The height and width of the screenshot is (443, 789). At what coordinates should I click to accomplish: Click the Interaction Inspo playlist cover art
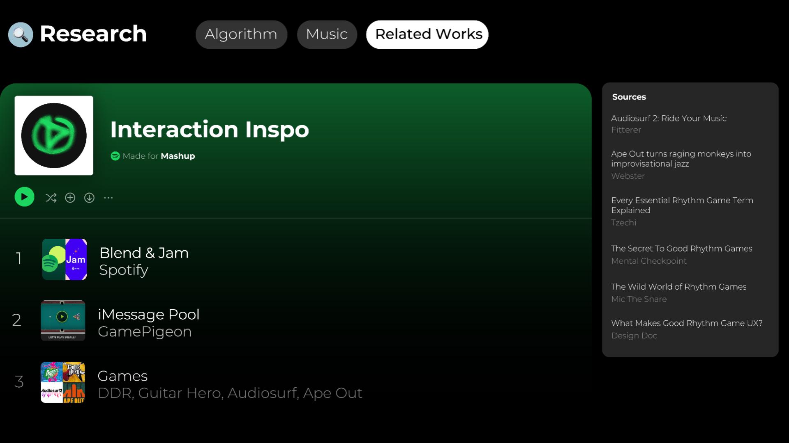tap(54, 135)
